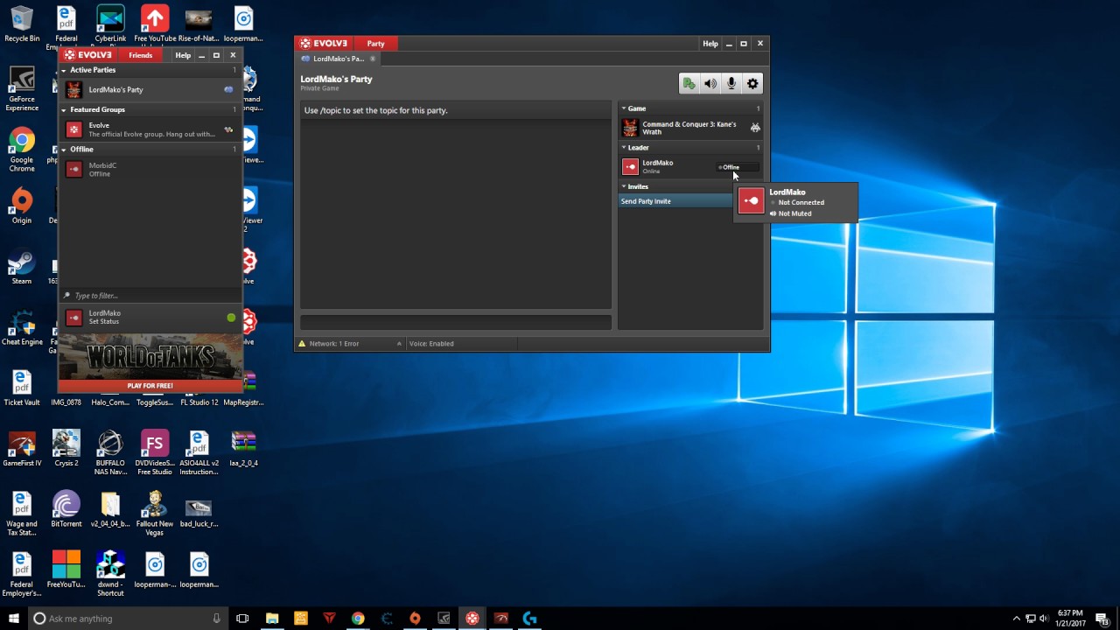Screen dimensions: 1120x630
Task: Open Task View on the taskbar
Action: coord(242,619)
